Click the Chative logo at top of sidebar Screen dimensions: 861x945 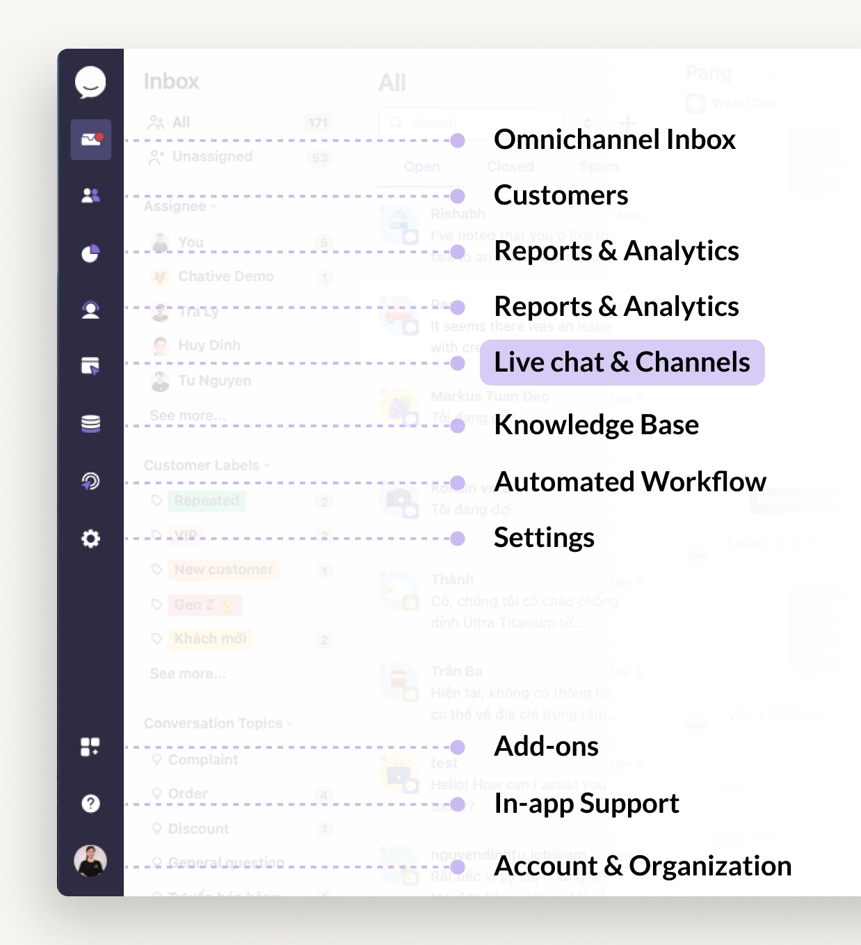[90, 83]
